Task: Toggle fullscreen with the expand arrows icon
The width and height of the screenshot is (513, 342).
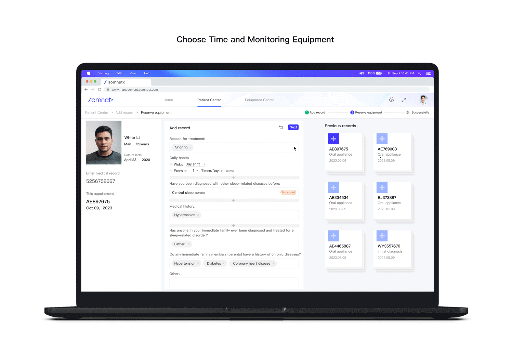Action: click(404, 100)
